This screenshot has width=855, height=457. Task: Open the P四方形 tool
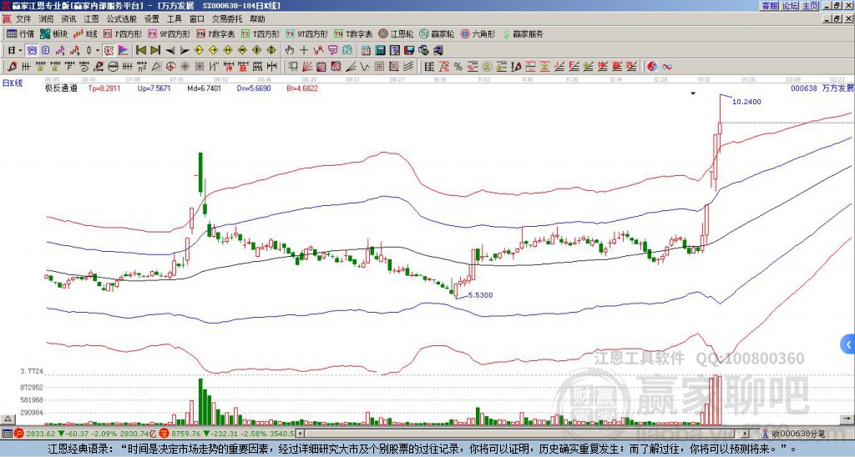123,33
